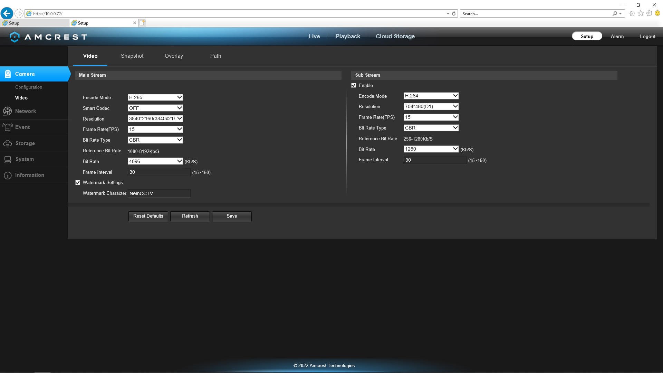Viewport: 663px width, 373px height.
Task: Click the search magnifier icon
Action: 615,14
